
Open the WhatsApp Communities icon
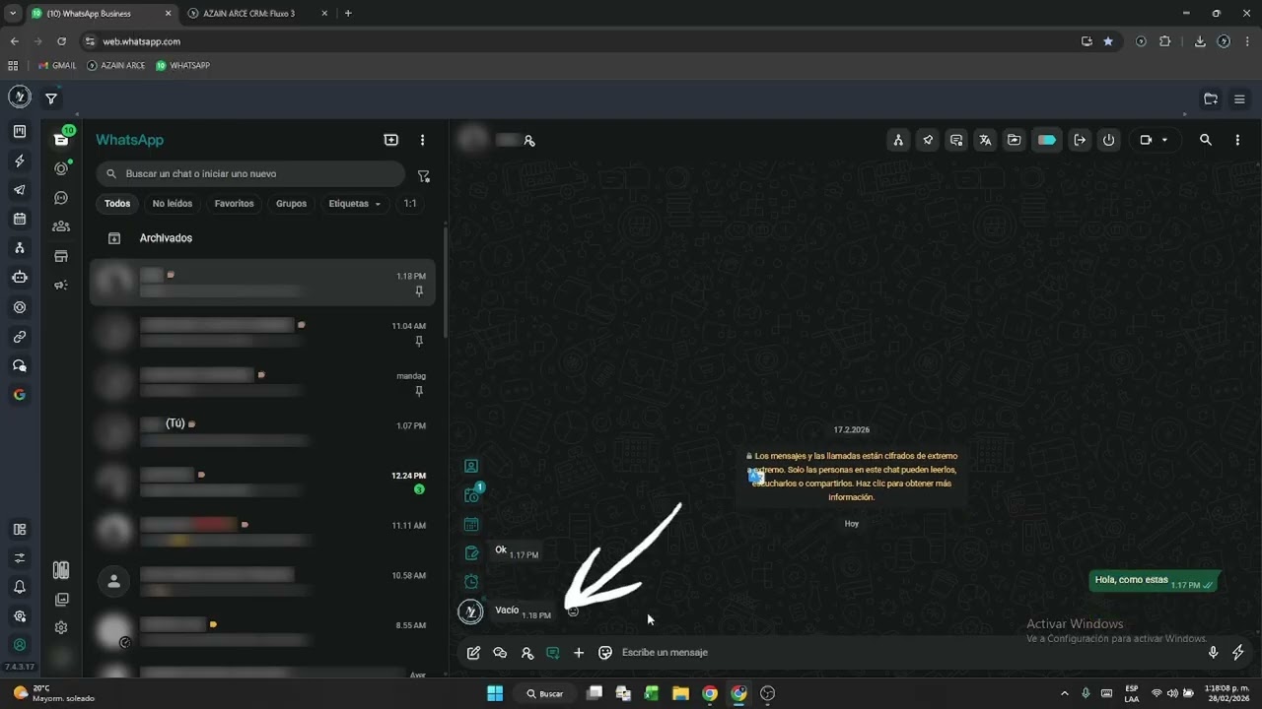pyautogui.click(x=61, y=226)
